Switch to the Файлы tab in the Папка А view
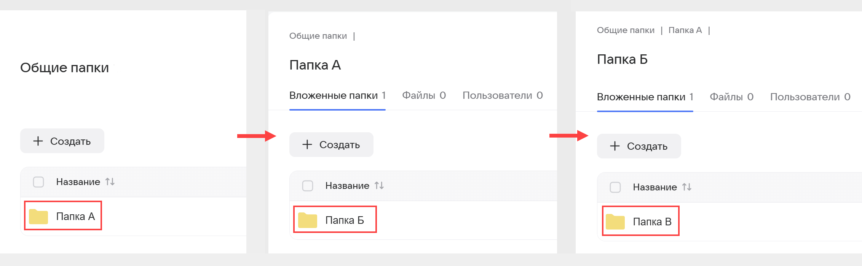The width and height of the screenshot is (862, 266). point(424,95)
